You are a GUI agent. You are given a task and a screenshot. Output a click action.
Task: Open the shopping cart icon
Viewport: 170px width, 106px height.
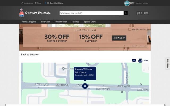138,13
